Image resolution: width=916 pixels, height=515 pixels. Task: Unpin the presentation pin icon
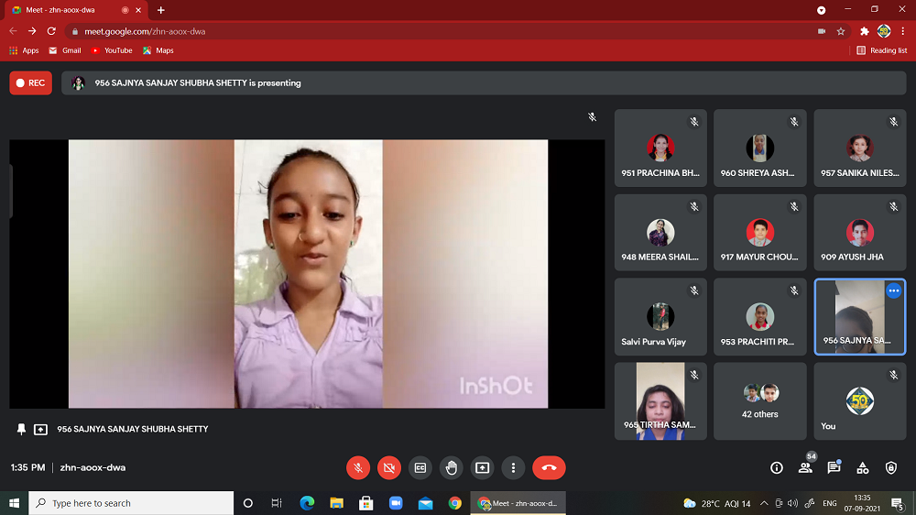pos(21,429)
